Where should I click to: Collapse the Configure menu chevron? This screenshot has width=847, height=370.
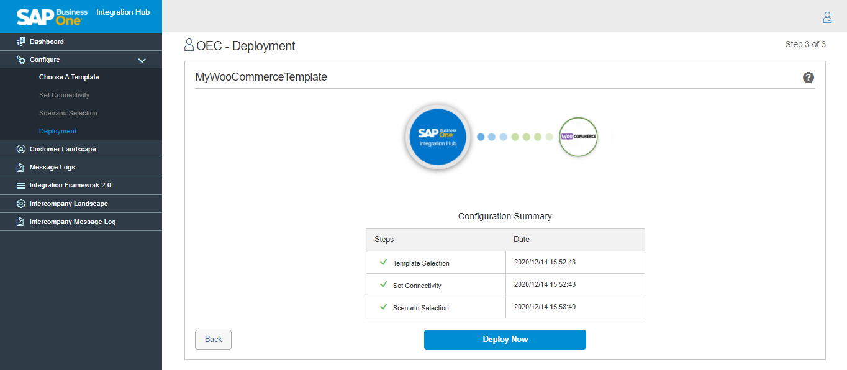(142, 60)
